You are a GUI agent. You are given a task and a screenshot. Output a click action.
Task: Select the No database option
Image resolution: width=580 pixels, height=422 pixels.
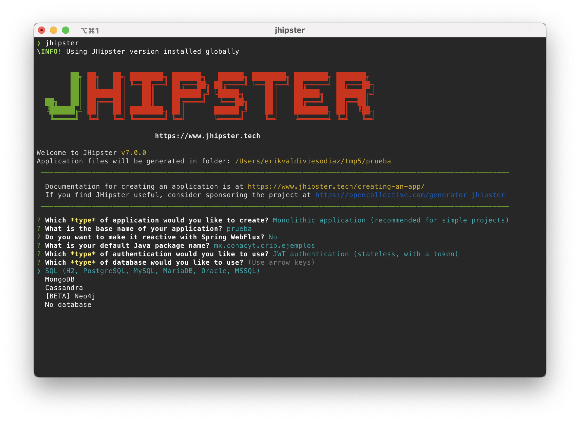coord(68,305)
